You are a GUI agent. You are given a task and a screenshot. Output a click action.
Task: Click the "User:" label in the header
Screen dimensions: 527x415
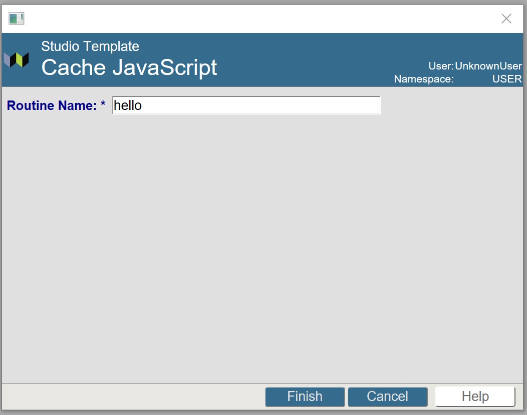(x=440, y=66)
